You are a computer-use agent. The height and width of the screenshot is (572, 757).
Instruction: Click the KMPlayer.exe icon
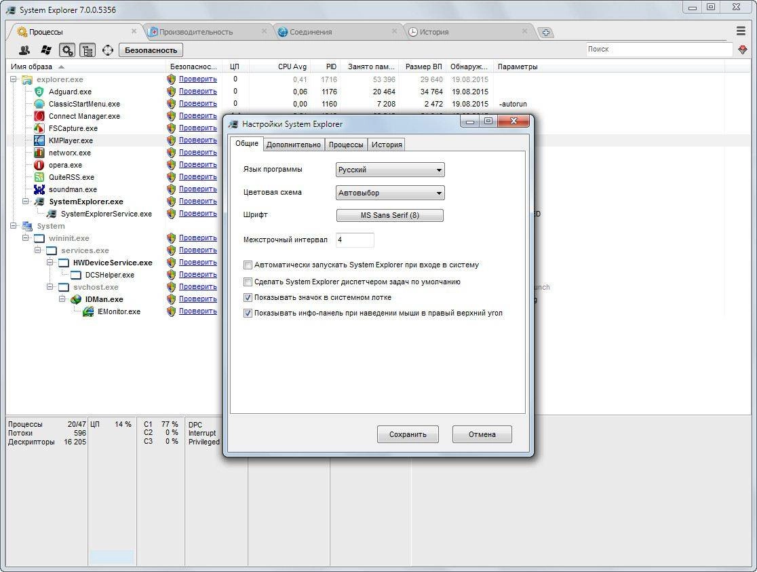tap(39, 140)
